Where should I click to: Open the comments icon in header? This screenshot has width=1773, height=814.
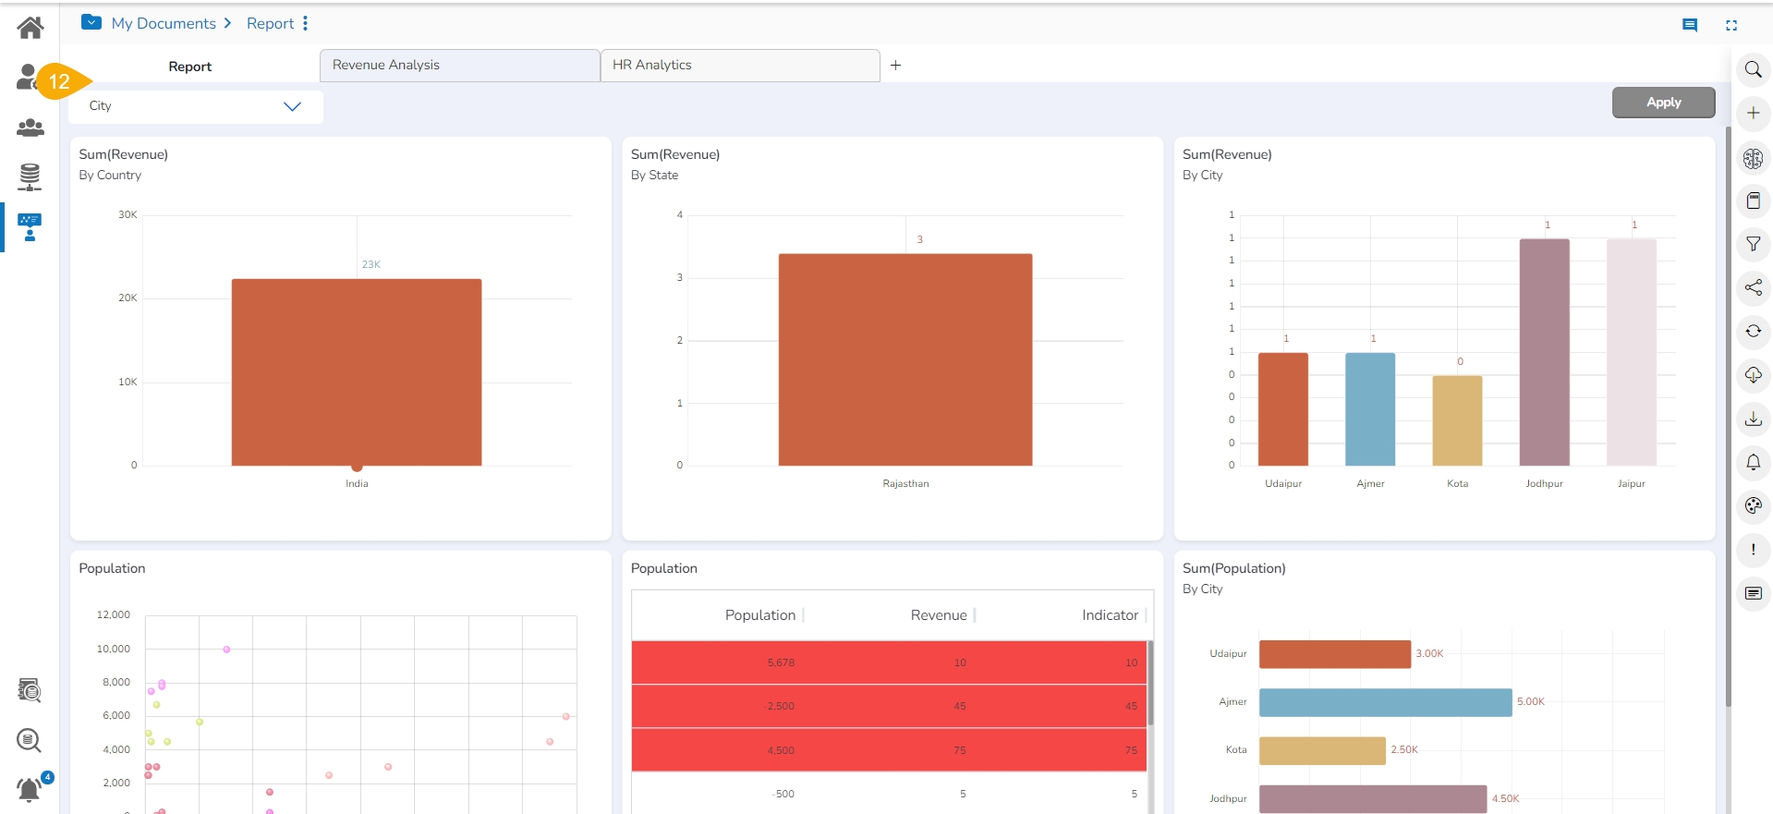(x=1690, y=26)
